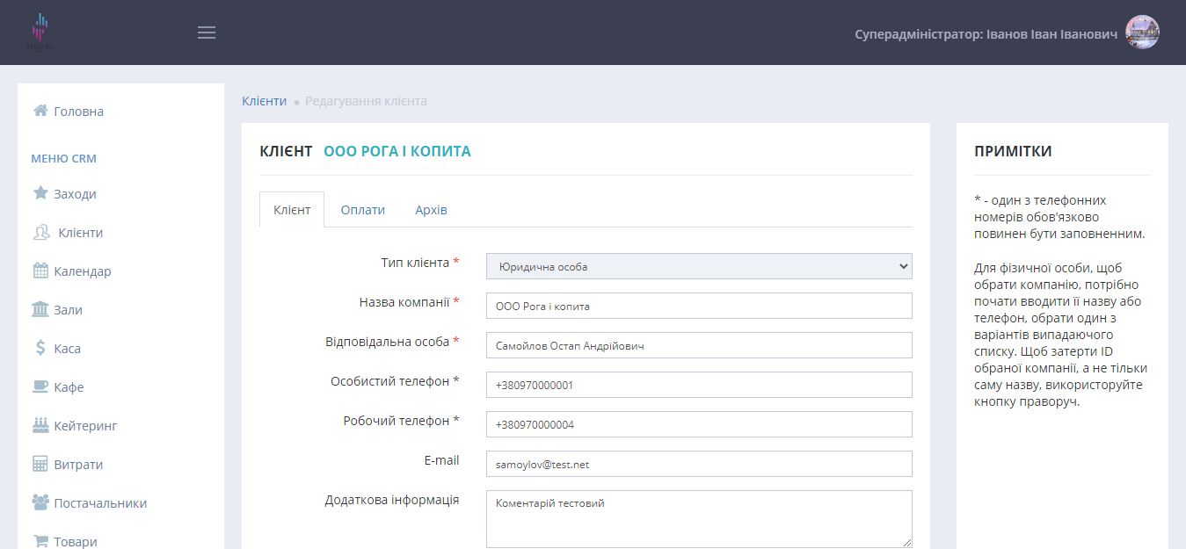Click the Витрати calculator icon

[x=40, y=464]
